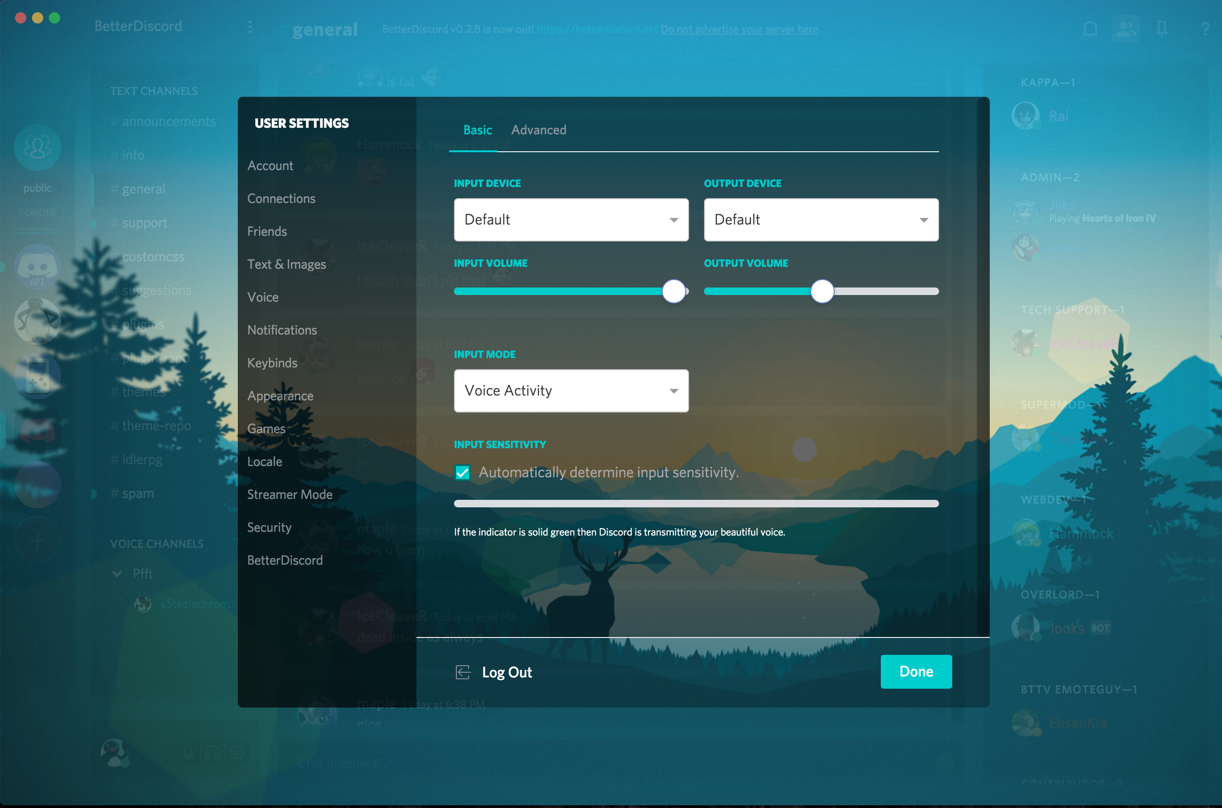Uncheck automatically determine input sensitivity
Image resolution: width=1222 pixels, height=808 pixels.
(x=462, y=473)
